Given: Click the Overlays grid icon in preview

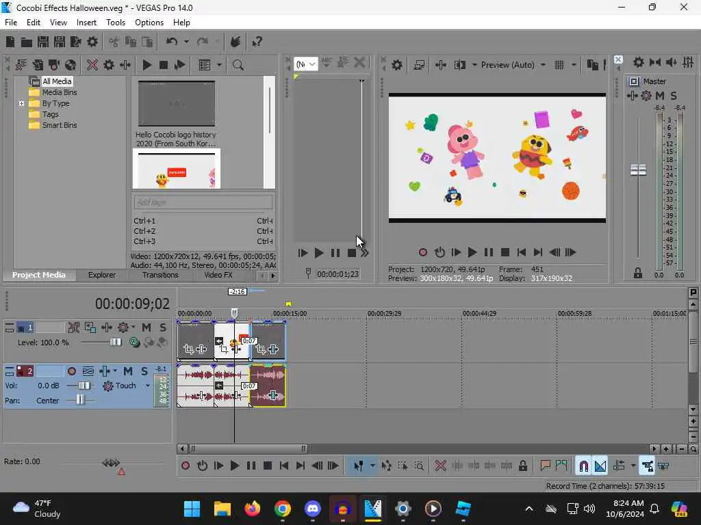Looking at the screenshot, I should point(559,65).
